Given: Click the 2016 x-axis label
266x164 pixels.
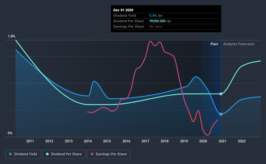Looking at the screenshot, I should click(x=126, y=141).
